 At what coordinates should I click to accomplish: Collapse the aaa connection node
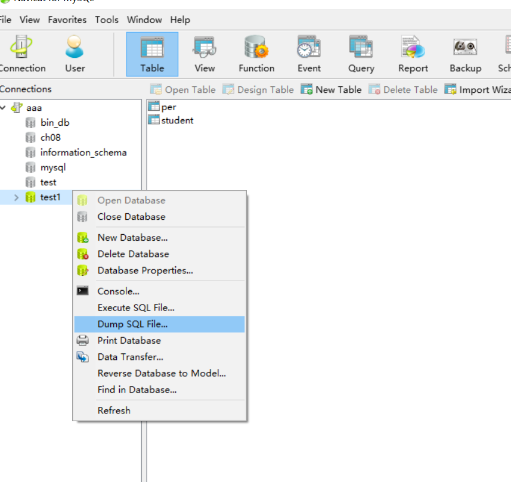[3, 107]
